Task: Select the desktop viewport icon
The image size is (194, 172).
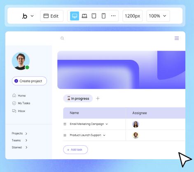Action: pos(75,16)
